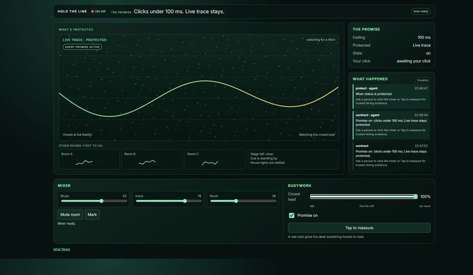Screen dimensions: 473x275
Task: Click the Voice value 76
Action: coord(199,196)
